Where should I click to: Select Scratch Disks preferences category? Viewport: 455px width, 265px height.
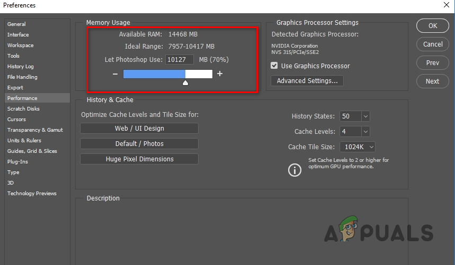click(37, 108)
